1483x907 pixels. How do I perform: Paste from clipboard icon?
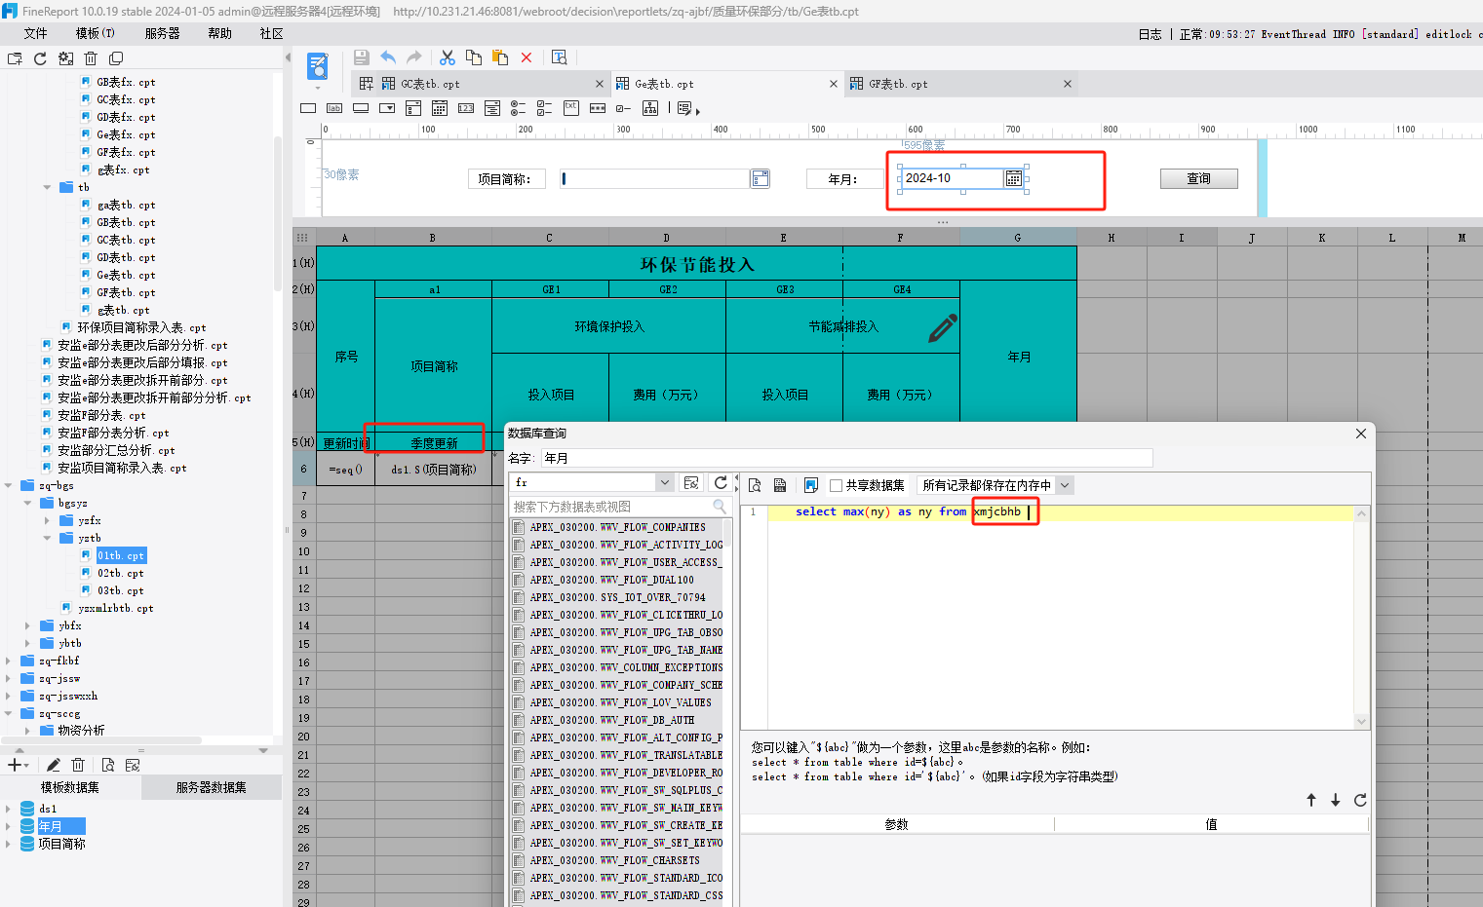click(x=500, y=57)
